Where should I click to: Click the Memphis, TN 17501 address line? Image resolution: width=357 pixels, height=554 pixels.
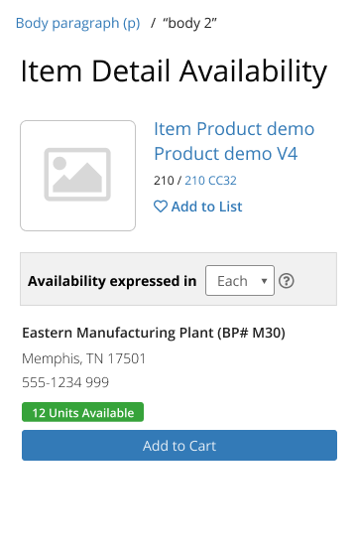[83, 358]
